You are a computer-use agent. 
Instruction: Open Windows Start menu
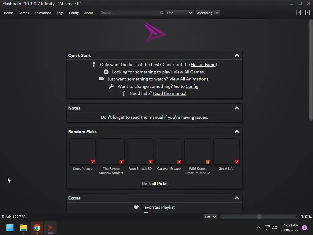pyautogui.click(x=10, y=228)
